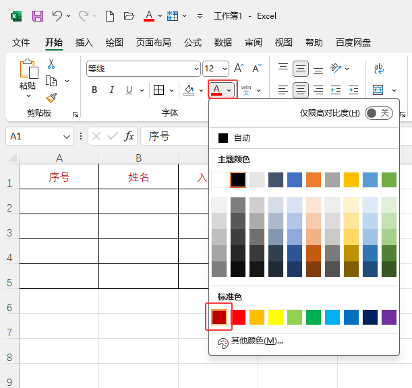Click the Insert Function fx icon
The image size is (412, 388).
[129, 136]
